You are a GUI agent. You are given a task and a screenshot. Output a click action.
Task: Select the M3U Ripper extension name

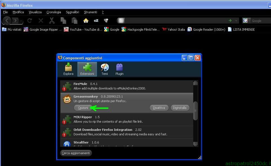pyautogui.click(x=83, y=117)
